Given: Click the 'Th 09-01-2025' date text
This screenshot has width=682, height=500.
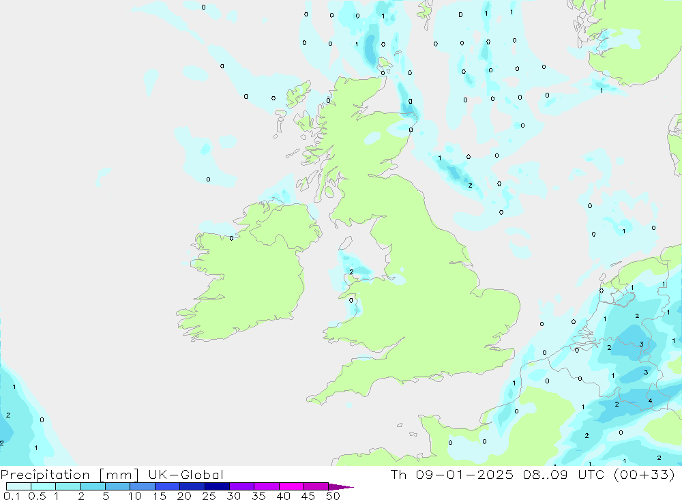Looking at the screenshot, I should click(452, 474).
